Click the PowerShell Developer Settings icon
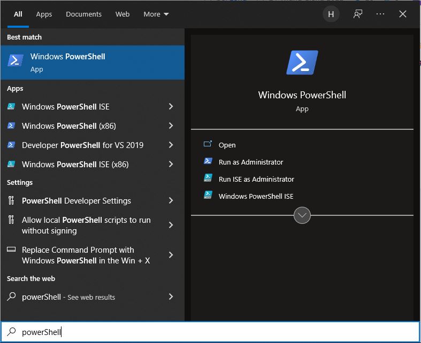Image resolution: width=421 pixels, height=343 pixels. (11, 201)
